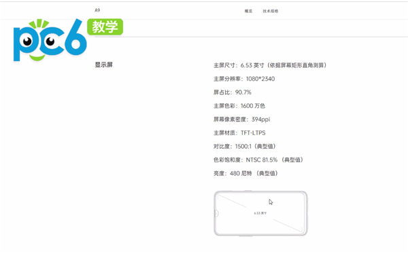
Task: Click the 屏幕像素密度: 394ppi line
Action: [241, 120]
